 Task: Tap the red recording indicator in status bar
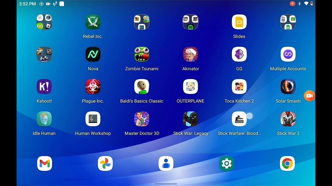[292, 4]
